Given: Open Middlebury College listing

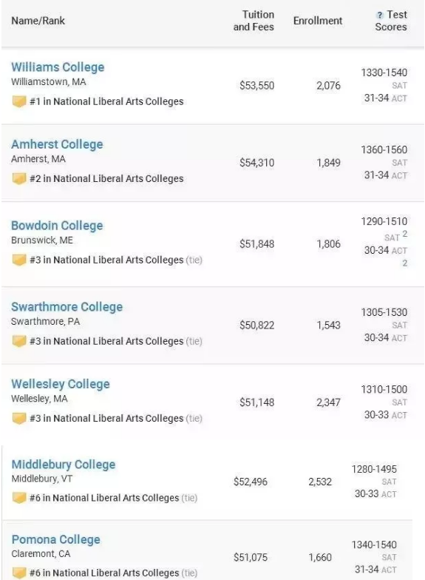Looking at the screenshot, I should coord(64,465).
